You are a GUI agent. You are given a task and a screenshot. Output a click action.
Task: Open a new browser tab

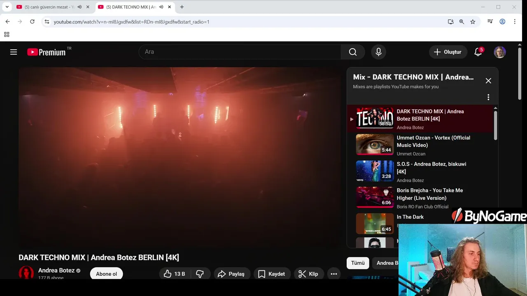[x=182, y=7]
